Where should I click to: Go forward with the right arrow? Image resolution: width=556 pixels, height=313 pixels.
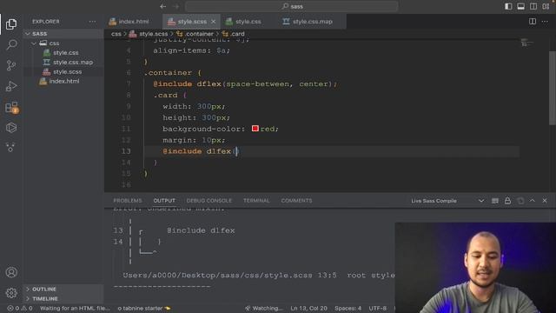[175, 6]
